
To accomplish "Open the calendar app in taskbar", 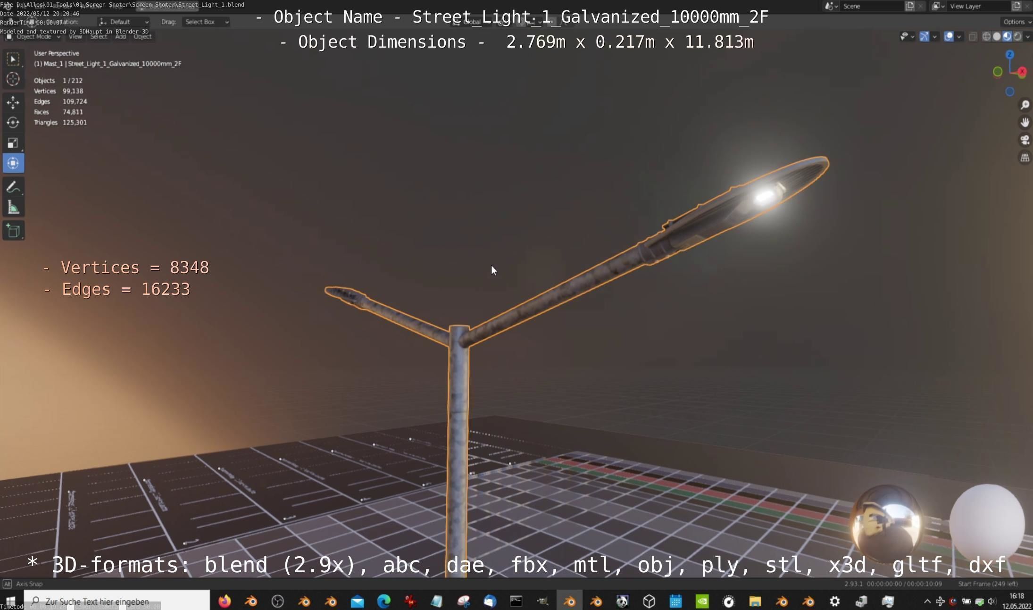I will 675,601.
